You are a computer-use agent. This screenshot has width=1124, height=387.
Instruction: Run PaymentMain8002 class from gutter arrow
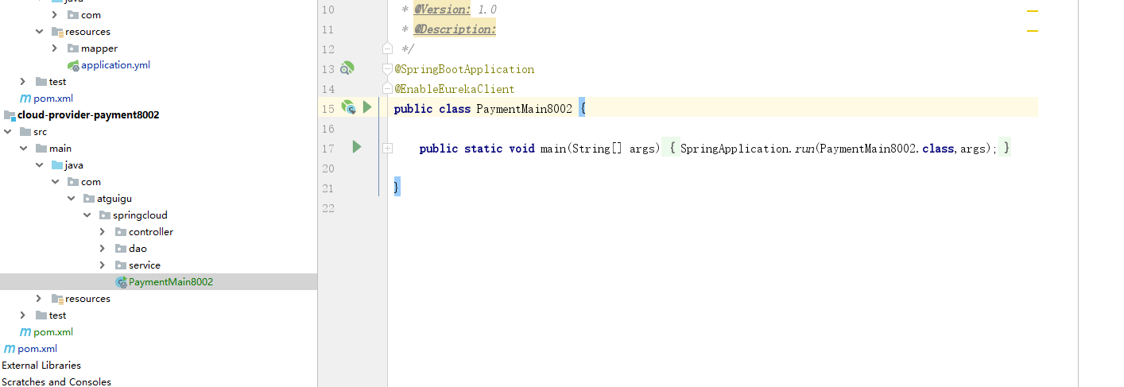(x=367, y=106)
